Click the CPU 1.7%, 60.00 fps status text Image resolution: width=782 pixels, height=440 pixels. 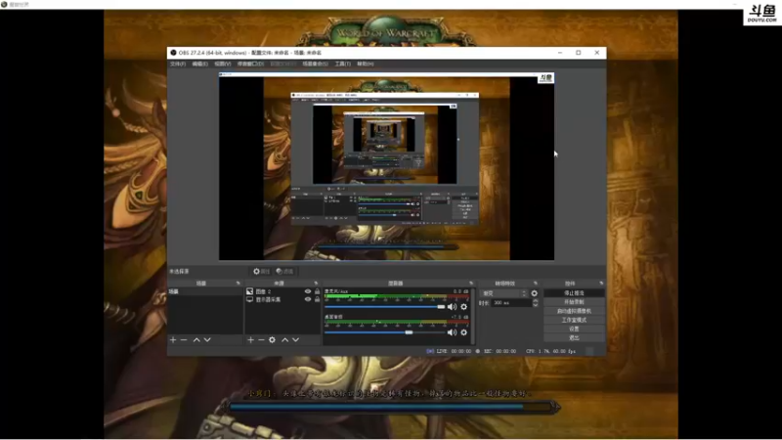tap(550, 351)
